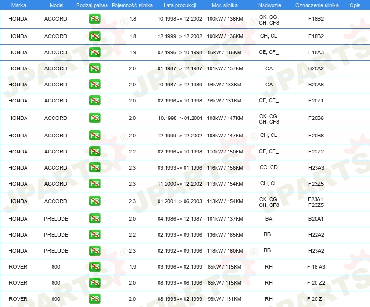Click the Oznaczenie silnika column header
370x307 pixels.
[317, 5]
